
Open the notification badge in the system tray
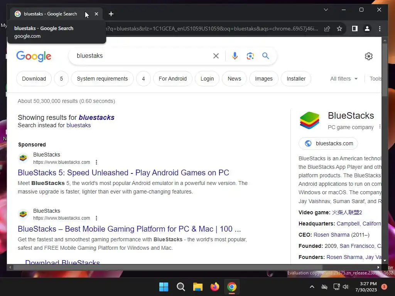[x=384, y=287]
